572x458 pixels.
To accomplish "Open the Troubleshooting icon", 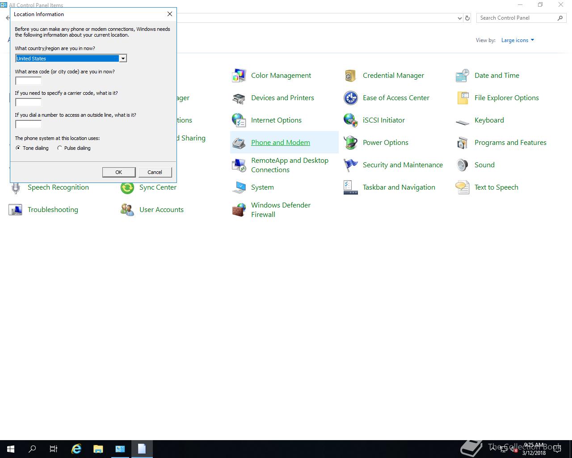I will [x=16, y=210].
